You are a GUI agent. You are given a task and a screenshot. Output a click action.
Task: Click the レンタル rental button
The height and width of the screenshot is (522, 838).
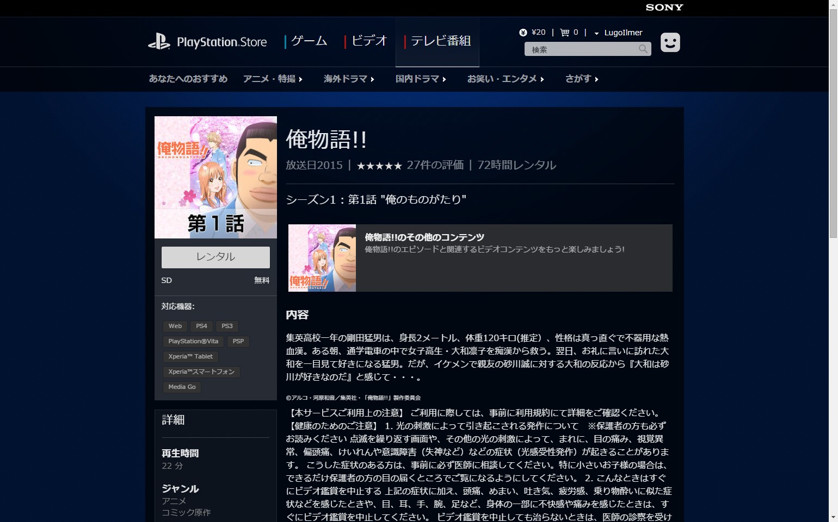pyautogui.click(x=215, y=257)
